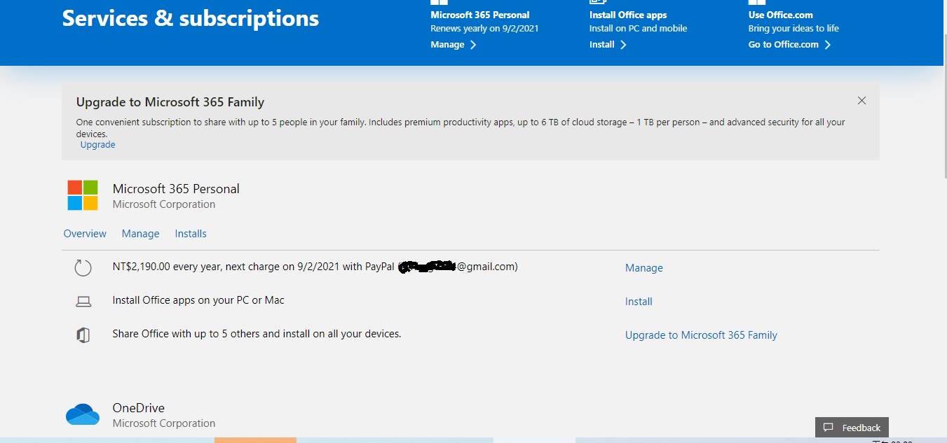
Task: Open the Feedback button
Action: [852, 428]
